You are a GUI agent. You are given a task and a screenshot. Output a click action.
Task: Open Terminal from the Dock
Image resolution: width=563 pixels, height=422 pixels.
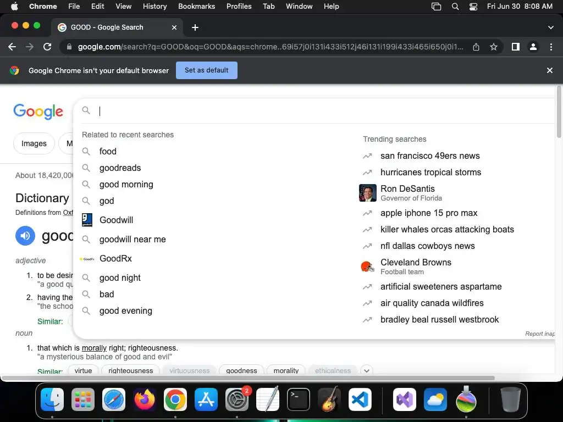[x=299, y=399]
